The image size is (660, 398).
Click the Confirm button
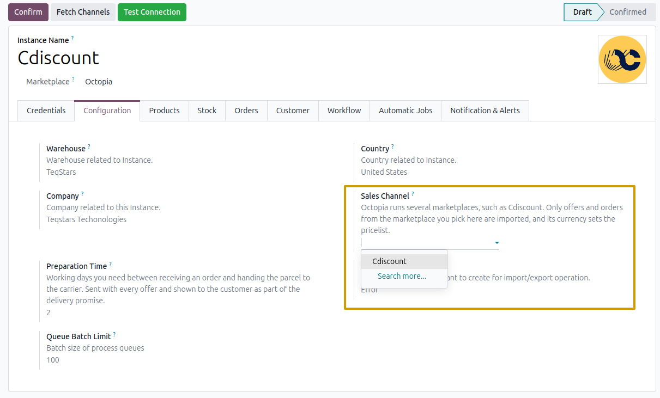pyautogui.click(x=28, y=12)
